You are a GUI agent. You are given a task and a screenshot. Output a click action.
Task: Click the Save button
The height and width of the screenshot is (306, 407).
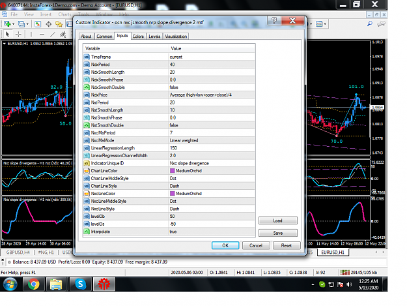pos(277,233)
